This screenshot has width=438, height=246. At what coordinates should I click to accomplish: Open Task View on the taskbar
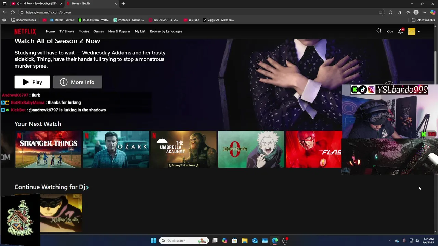point(215,241)
